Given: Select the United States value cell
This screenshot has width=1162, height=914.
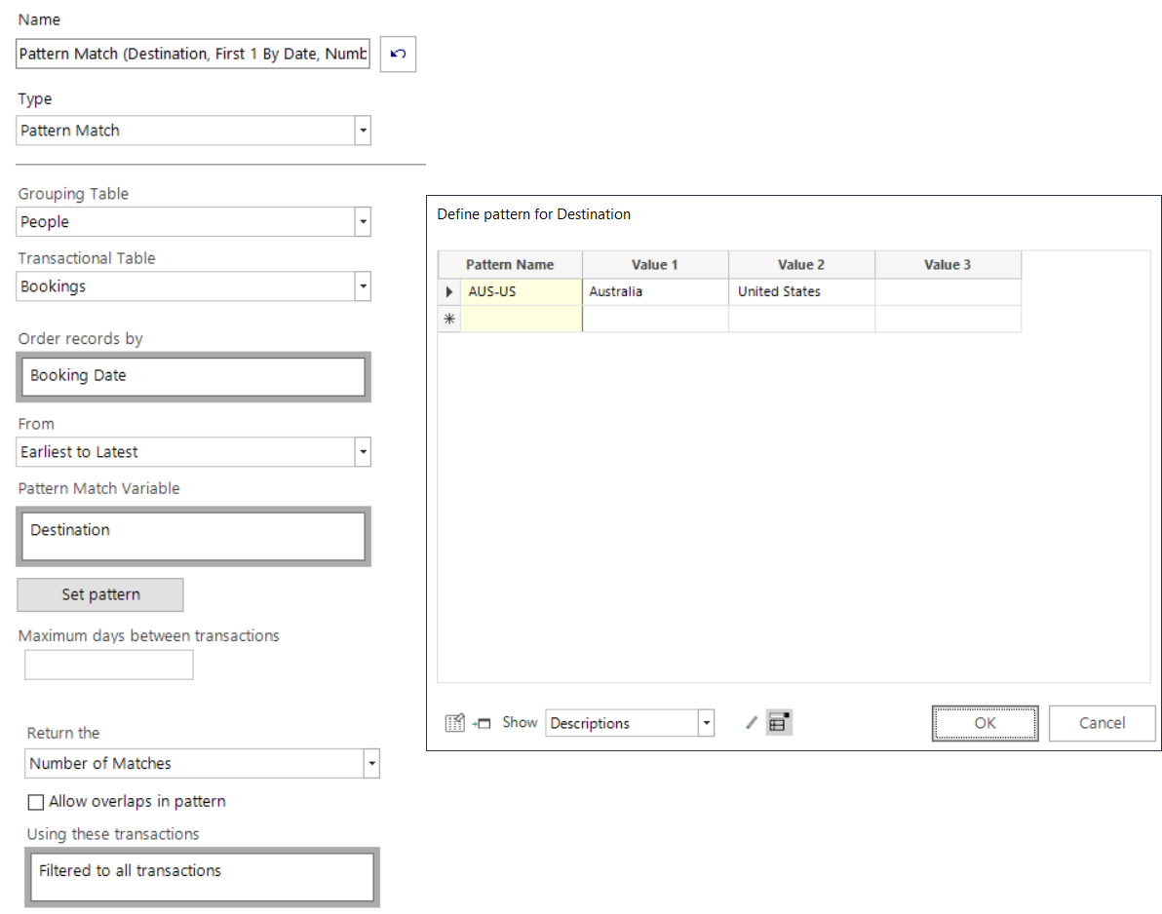Looking at the screenshot, I should [801, 291].
